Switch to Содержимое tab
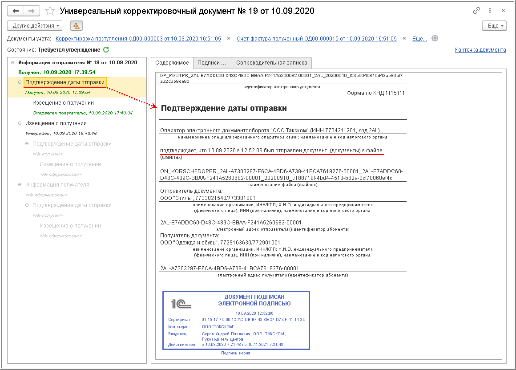 172,63
